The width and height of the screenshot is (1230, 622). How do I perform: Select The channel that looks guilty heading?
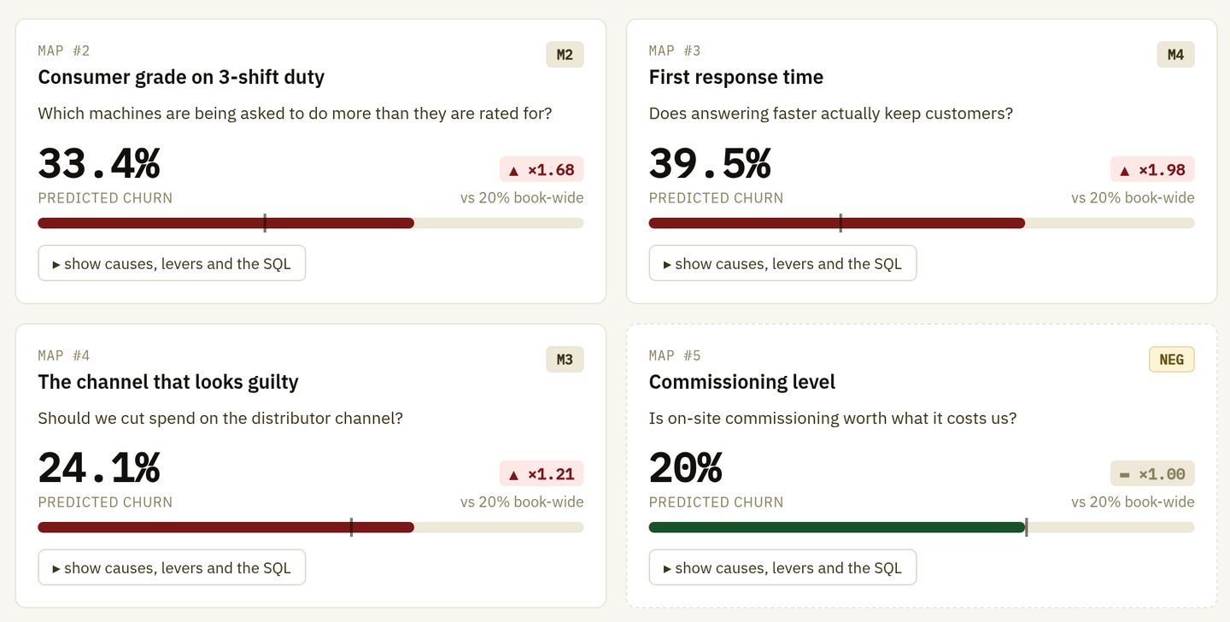coord(168,381)
